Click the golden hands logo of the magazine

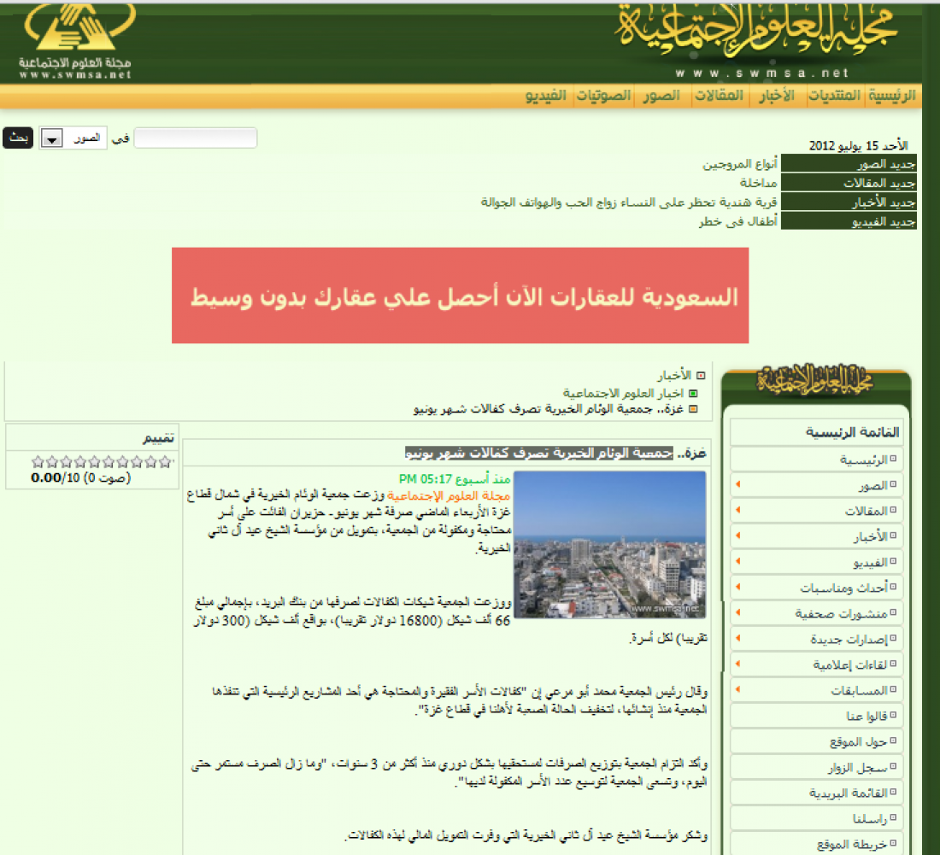tap(78, 27)
